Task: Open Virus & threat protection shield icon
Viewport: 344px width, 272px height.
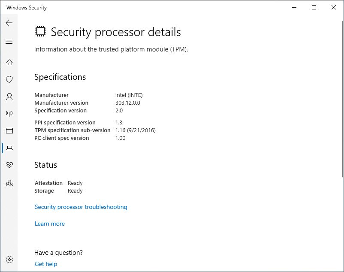Action: 9,79
